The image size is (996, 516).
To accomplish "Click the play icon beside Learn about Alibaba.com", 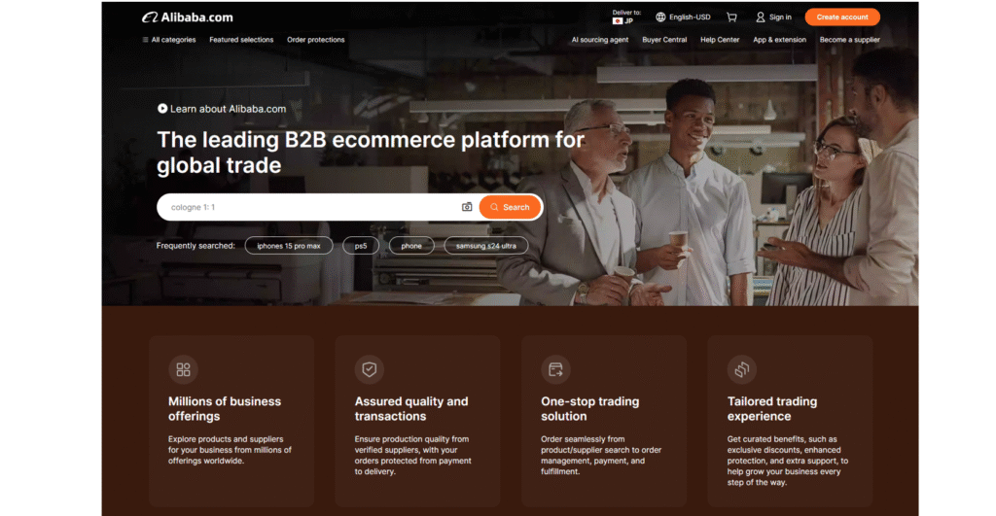I will 162,109.
